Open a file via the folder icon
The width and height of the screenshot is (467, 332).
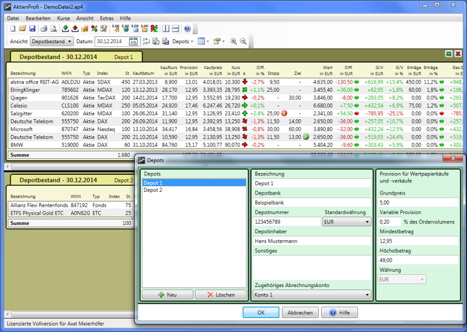point(22,28)
